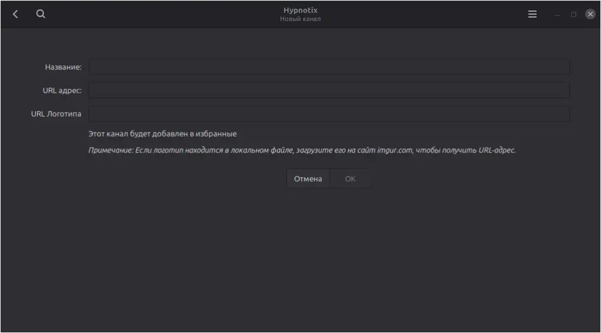Click the 'Новый канал' subtitle

(x=300, y=19)
